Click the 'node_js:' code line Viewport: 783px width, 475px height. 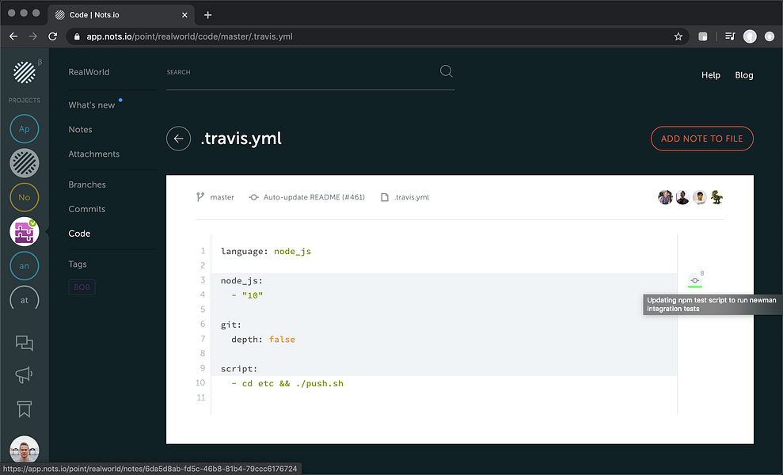coord(241,281)
